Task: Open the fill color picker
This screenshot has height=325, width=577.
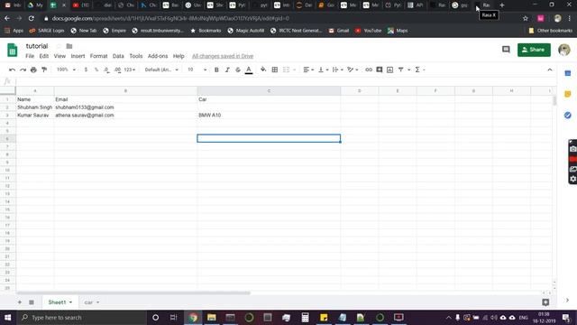Action: coord(263,70)
